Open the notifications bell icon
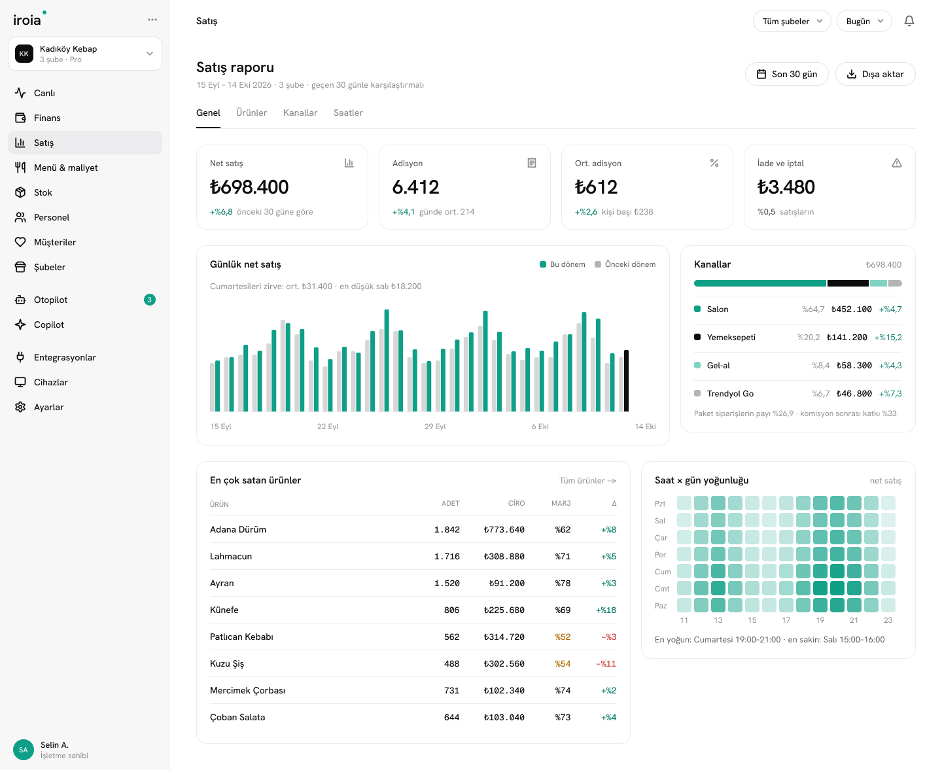 909,21
